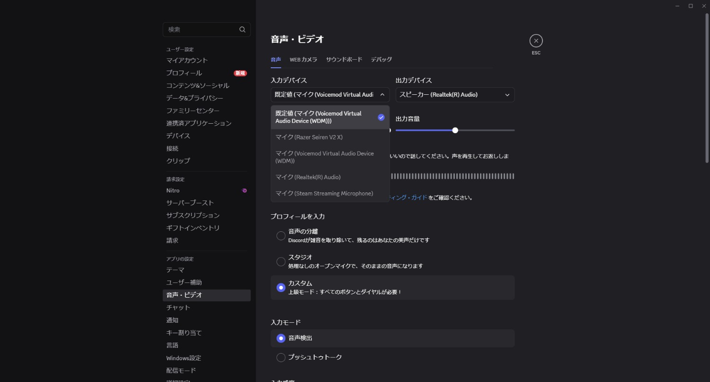The image size is (710, 382).
Task: Click the ESC close settings icon
Action: pyautogui.click(x=536, y=41)
